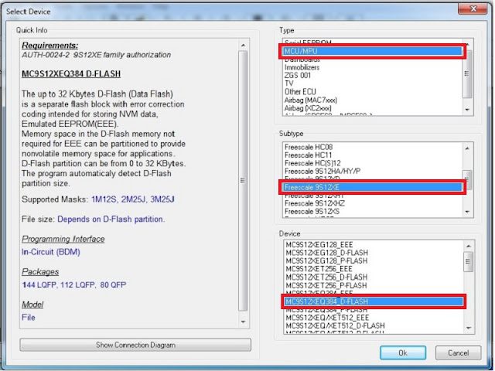Click the File model value
495x371 pixels.
coord(29,318)
